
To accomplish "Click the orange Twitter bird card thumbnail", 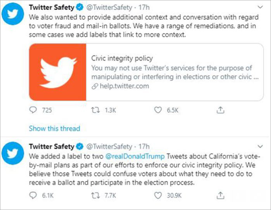I will (57, 72).
